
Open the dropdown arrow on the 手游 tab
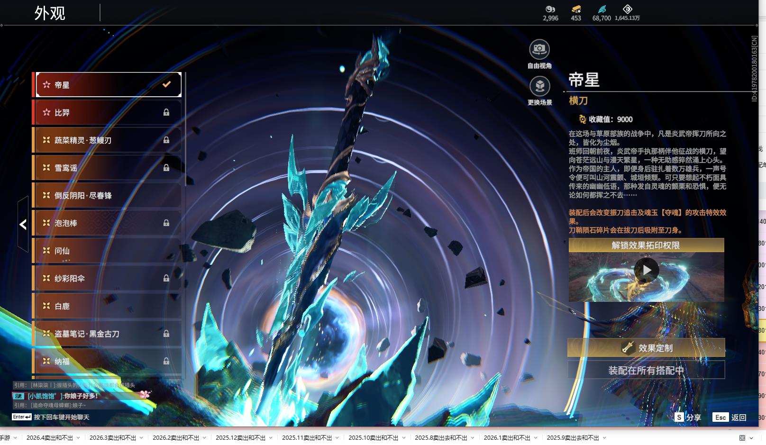pyautogui.click(x=16, y=438)
